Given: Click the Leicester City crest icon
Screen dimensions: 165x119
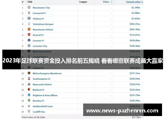Looking at the screenshot, I should (x=29, y=46).
